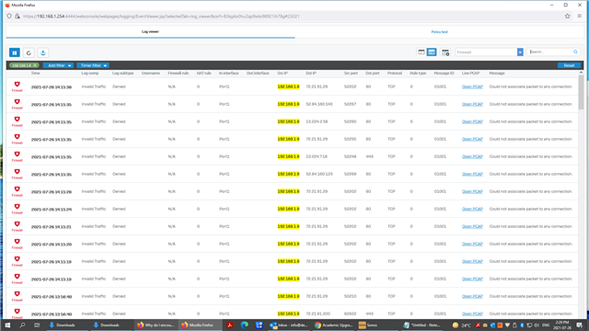Click the browser address bar URL
The width and height of the screenshot is (589, 331).
click(162, 17)
